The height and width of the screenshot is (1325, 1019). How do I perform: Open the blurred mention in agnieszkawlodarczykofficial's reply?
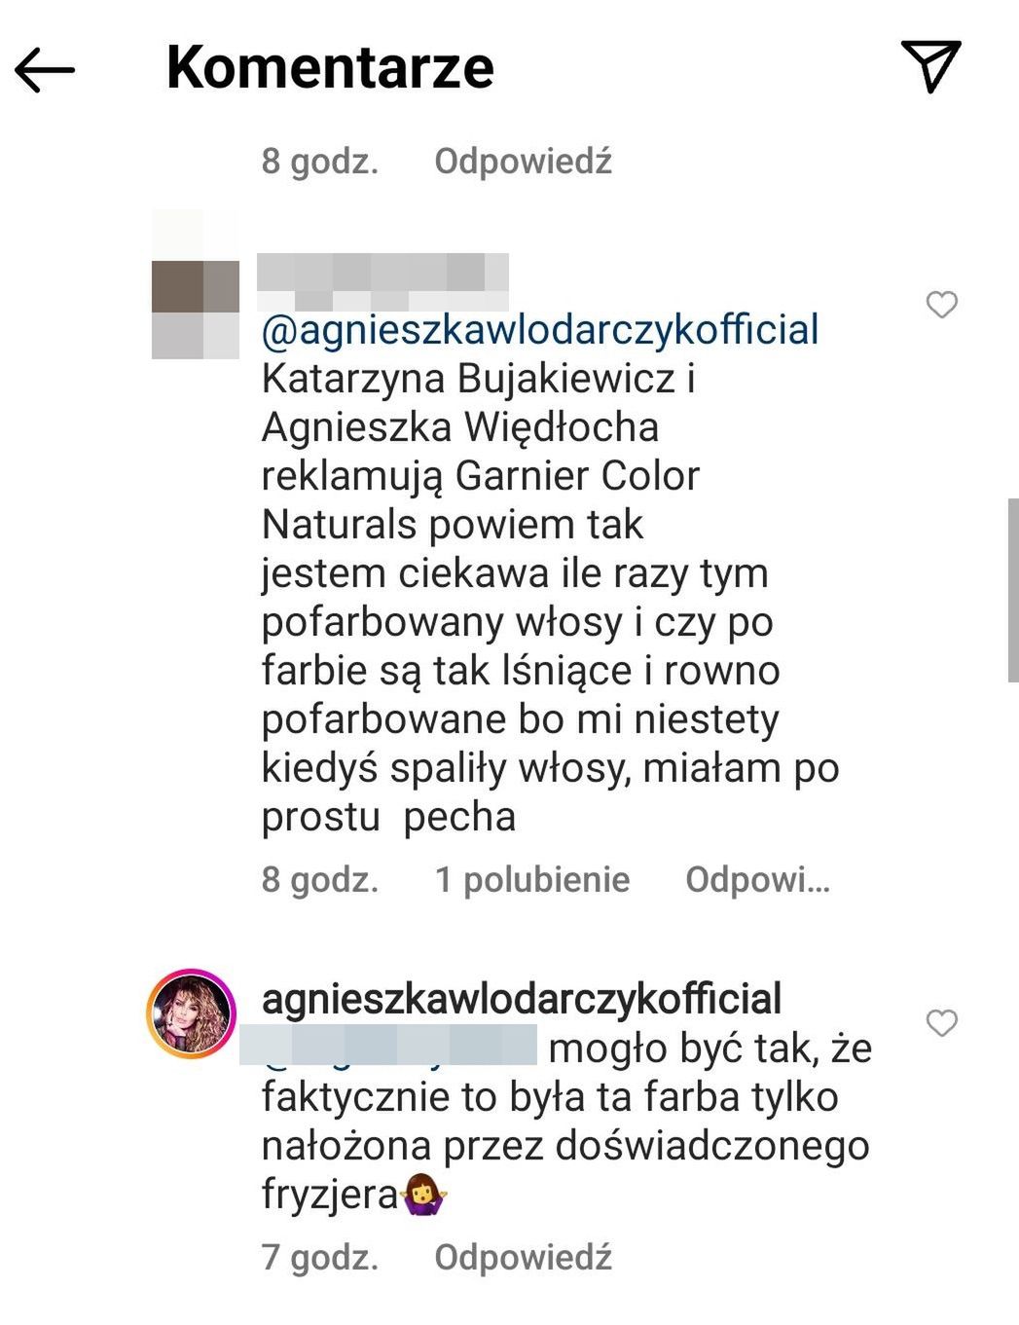[388, 1045]
